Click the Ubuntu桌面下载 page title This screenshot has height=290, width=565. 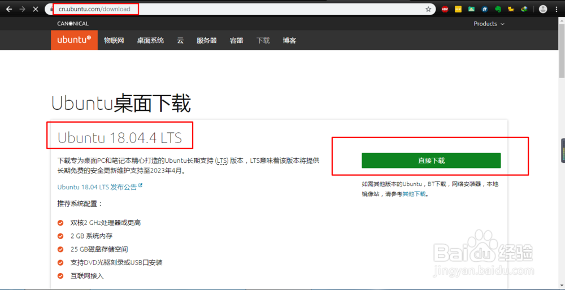pos(121,104)
